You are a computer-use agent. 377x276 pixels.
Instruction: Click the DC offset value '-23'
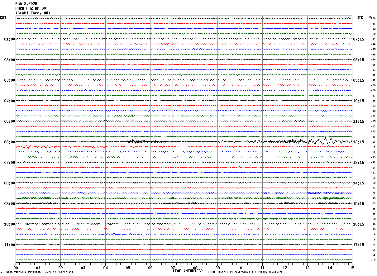[x=373, y=157]
